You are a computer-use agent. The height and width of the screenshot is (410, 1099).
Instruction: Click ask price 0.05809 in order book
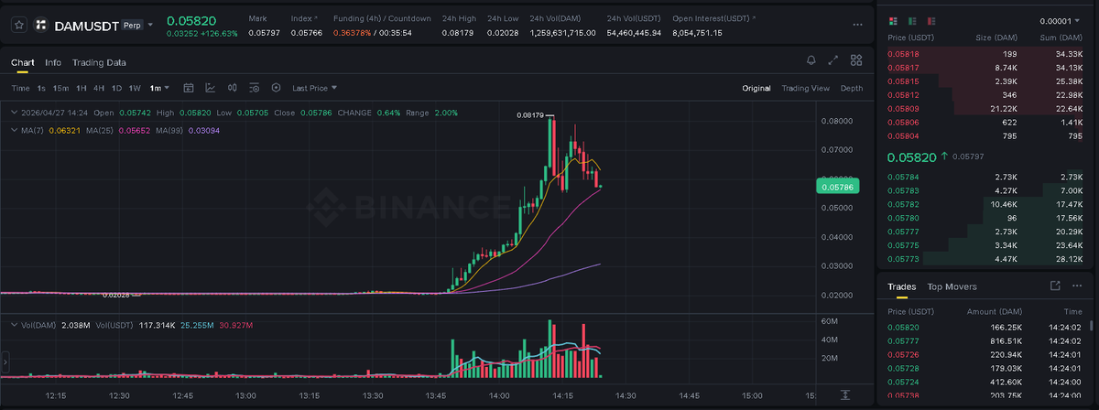click(903, 108)
